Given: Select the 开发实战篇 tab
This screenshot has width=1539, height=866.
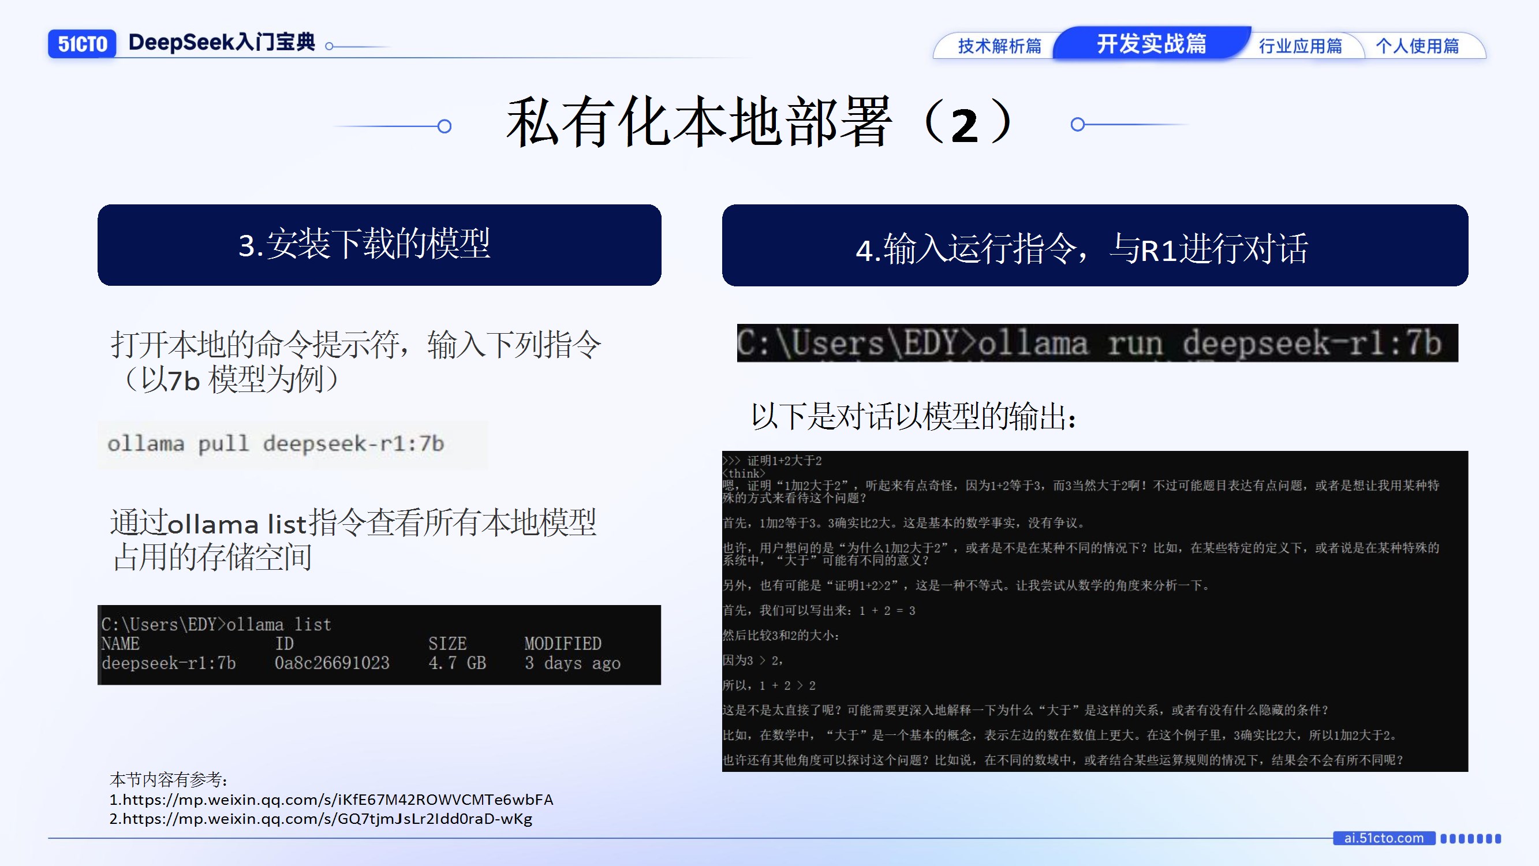Looking at the screenshot, I should pos(1151,44).
